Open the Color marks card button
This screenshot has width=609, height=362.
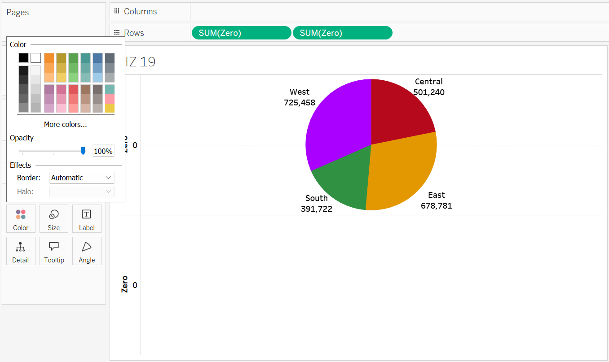[x=21, y=219]
